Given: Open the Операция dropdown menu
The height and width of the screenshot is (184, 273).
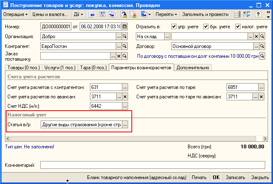Looking at the screenshot, I should 16,14.
